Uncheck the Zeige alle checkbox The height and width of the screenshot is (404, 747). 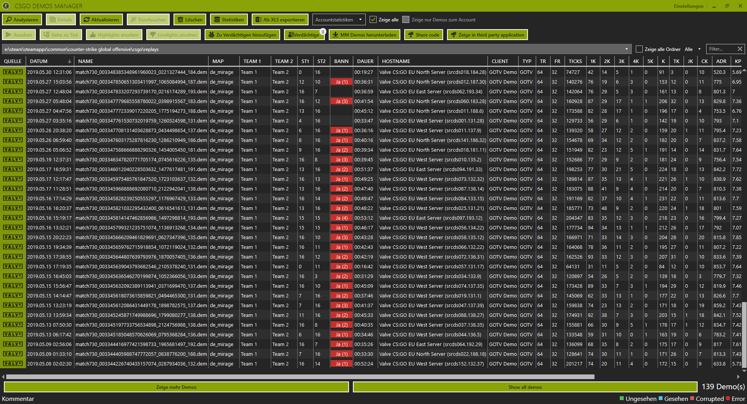click(x=373, y=20)
